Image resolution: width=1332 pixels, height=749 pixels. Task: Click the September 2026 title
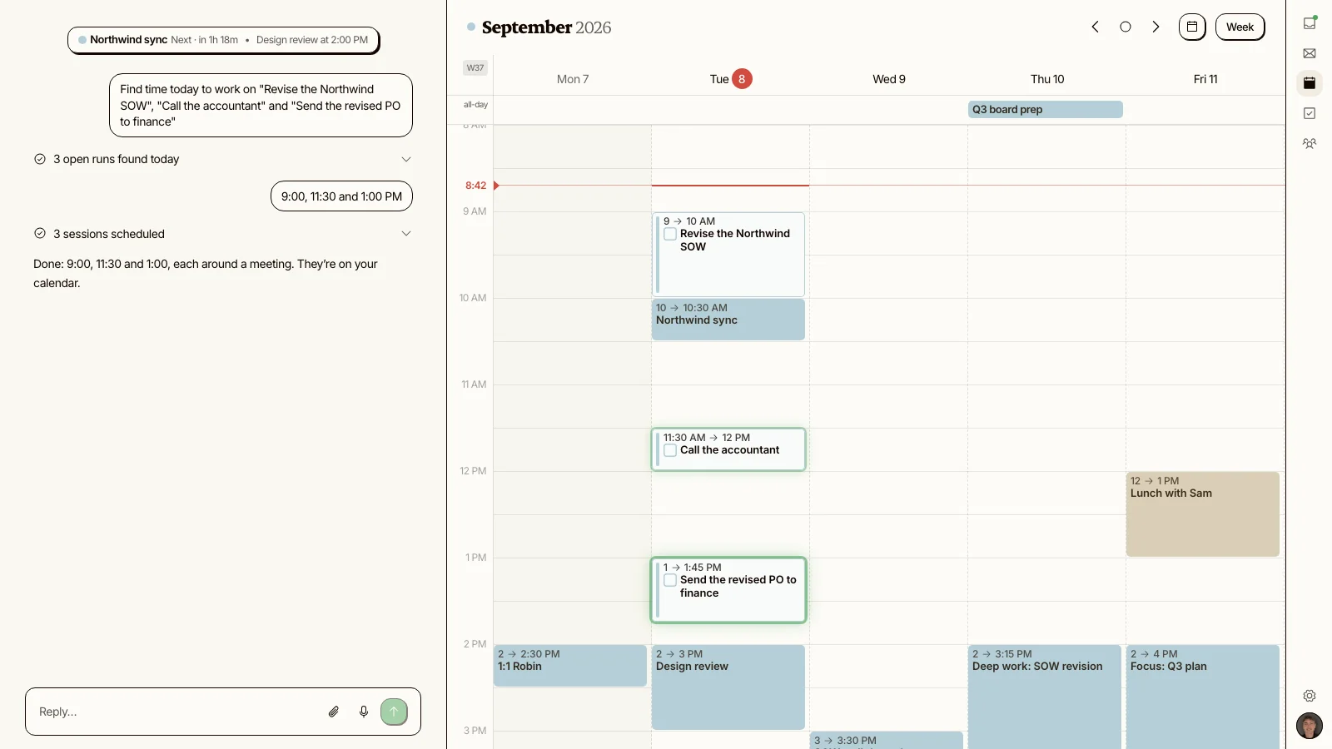click(x=546, y=27)
